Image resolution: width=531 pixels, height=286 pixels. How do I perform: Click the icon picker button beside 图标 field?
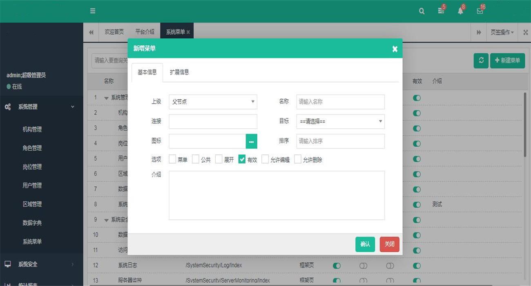click(x=251, y=141)
